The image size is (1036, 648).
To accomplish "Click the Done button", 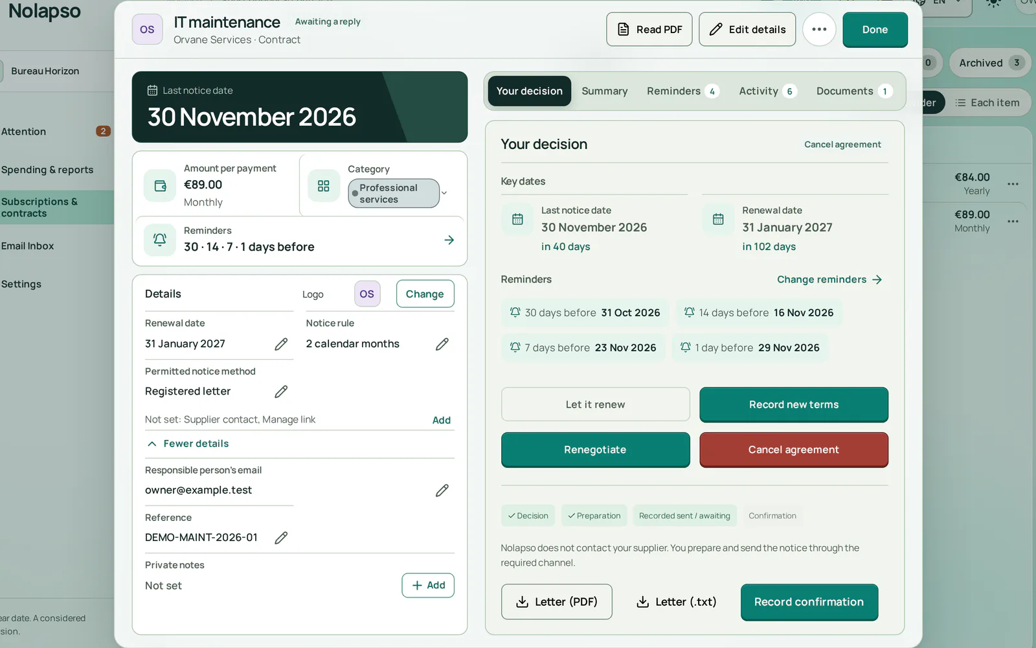I will pyautogui.click(x=875, y=30).
